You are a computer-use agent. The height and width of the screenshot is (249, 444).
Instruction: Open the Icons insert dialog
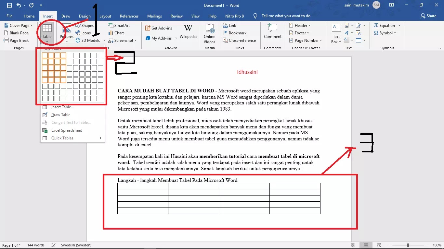coord(83,33)
